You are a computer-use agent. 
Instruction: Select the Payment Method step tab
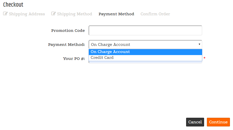116,14
